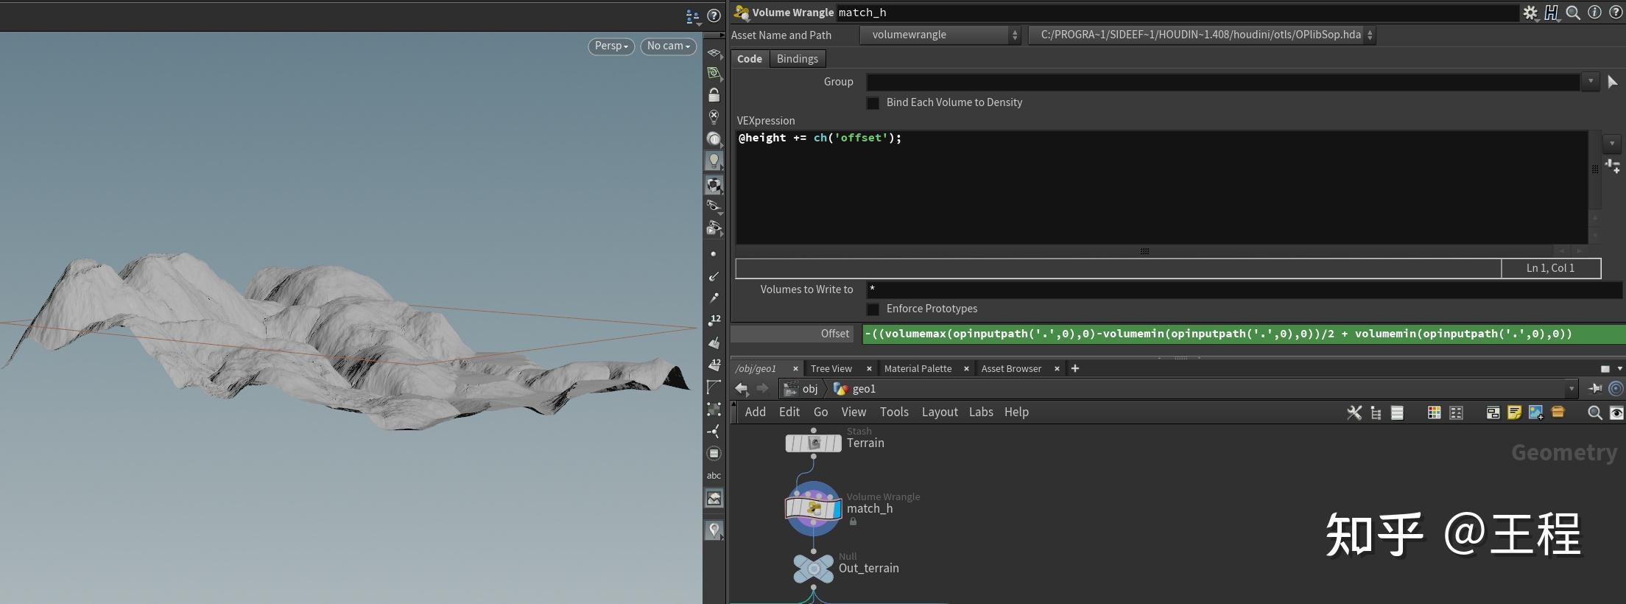The height and width of the screenshot is (604, 1626).
Task: Toggle the network display eye icon
Action: (x=1616, y=412)
